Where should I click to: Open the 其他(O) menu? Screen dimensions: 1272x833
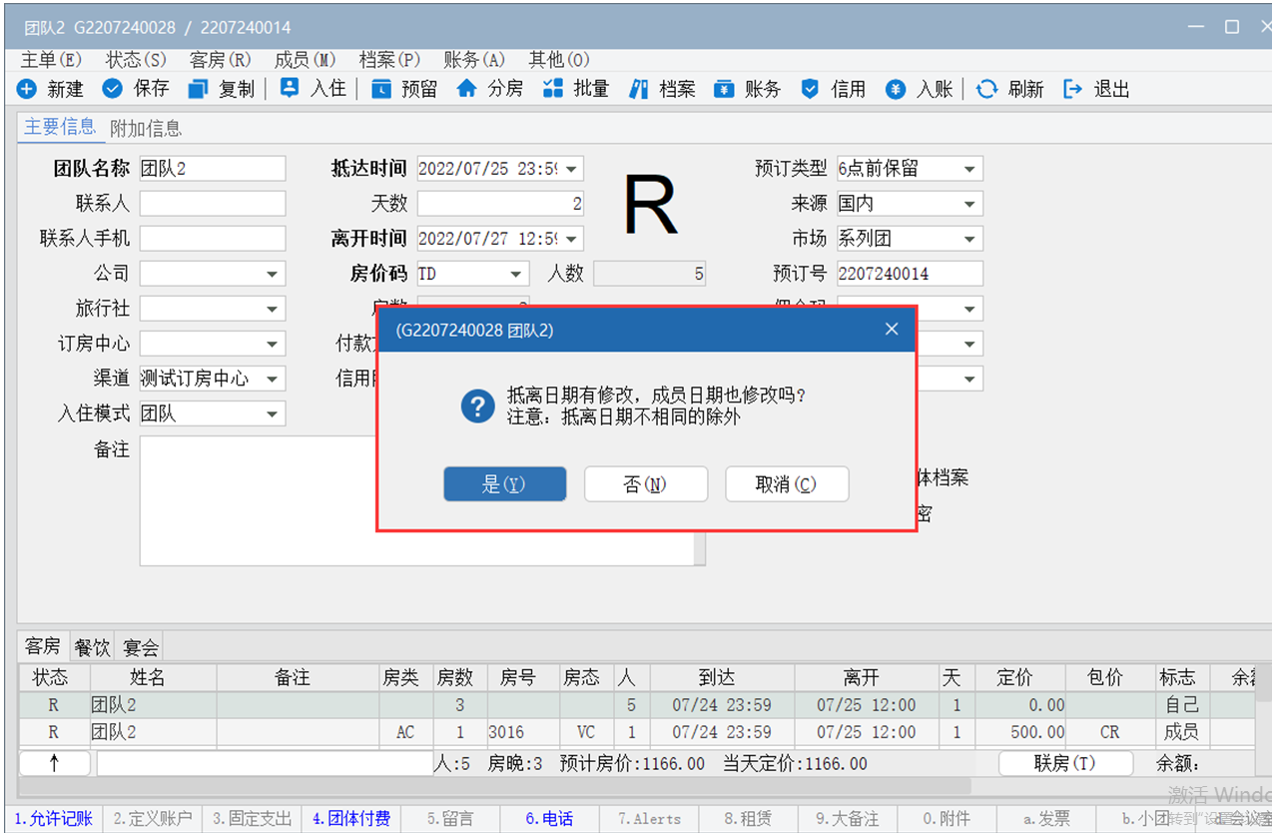[x=560, y=60]
